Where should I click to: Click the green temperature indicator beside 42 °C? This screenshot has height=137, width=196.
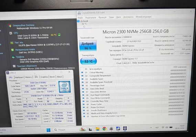pos(59,35)
